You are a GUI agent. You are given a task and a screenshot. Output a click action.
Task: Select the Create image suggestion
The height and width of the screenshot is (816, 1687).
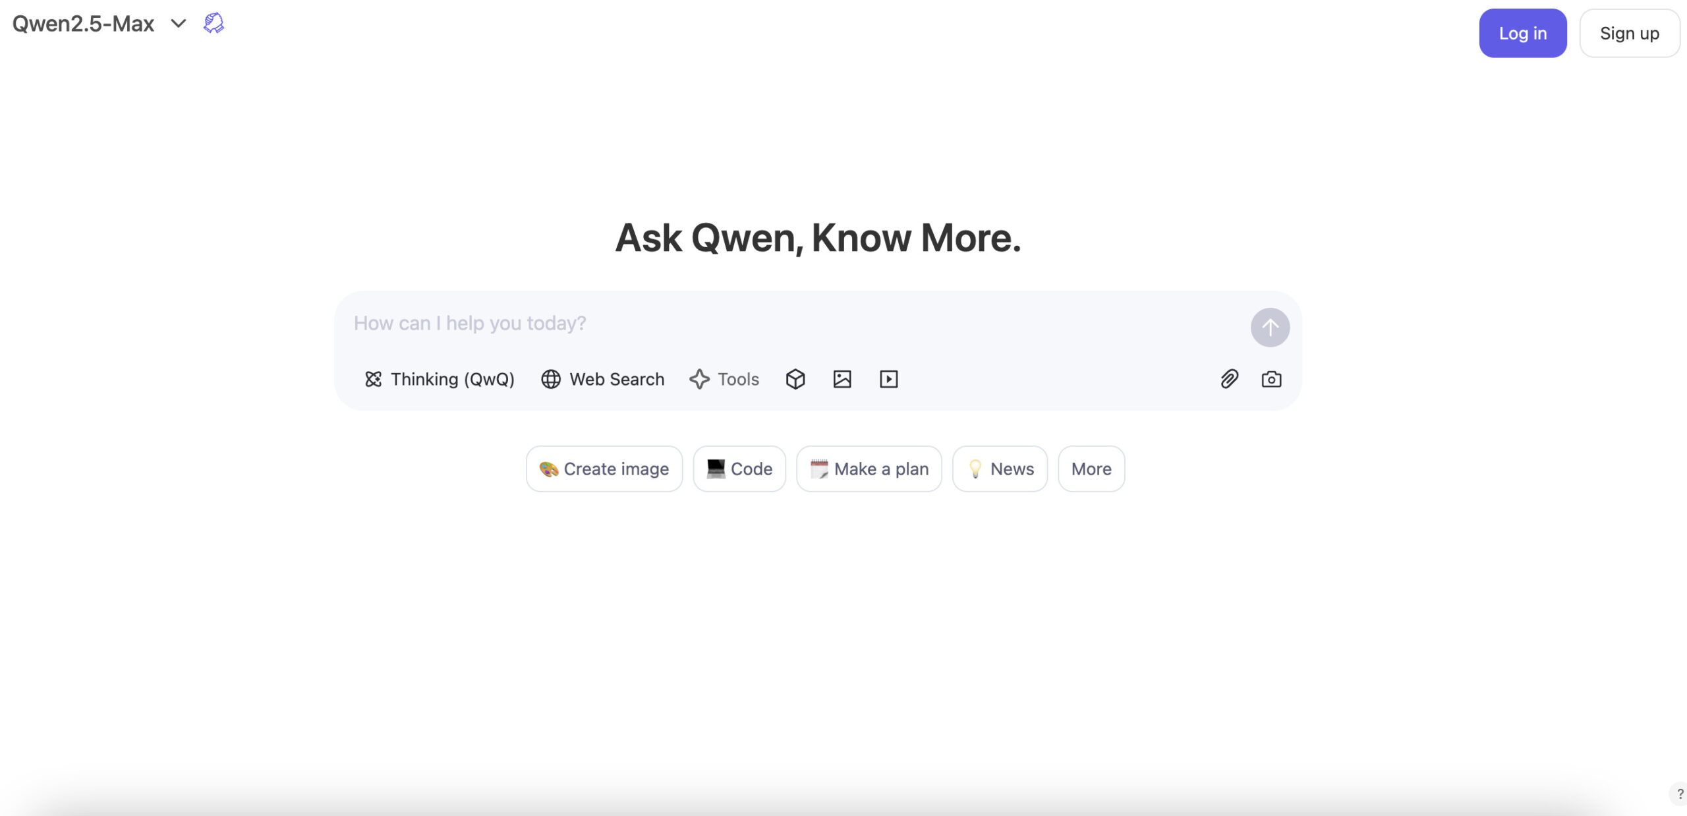pos(604,469)
